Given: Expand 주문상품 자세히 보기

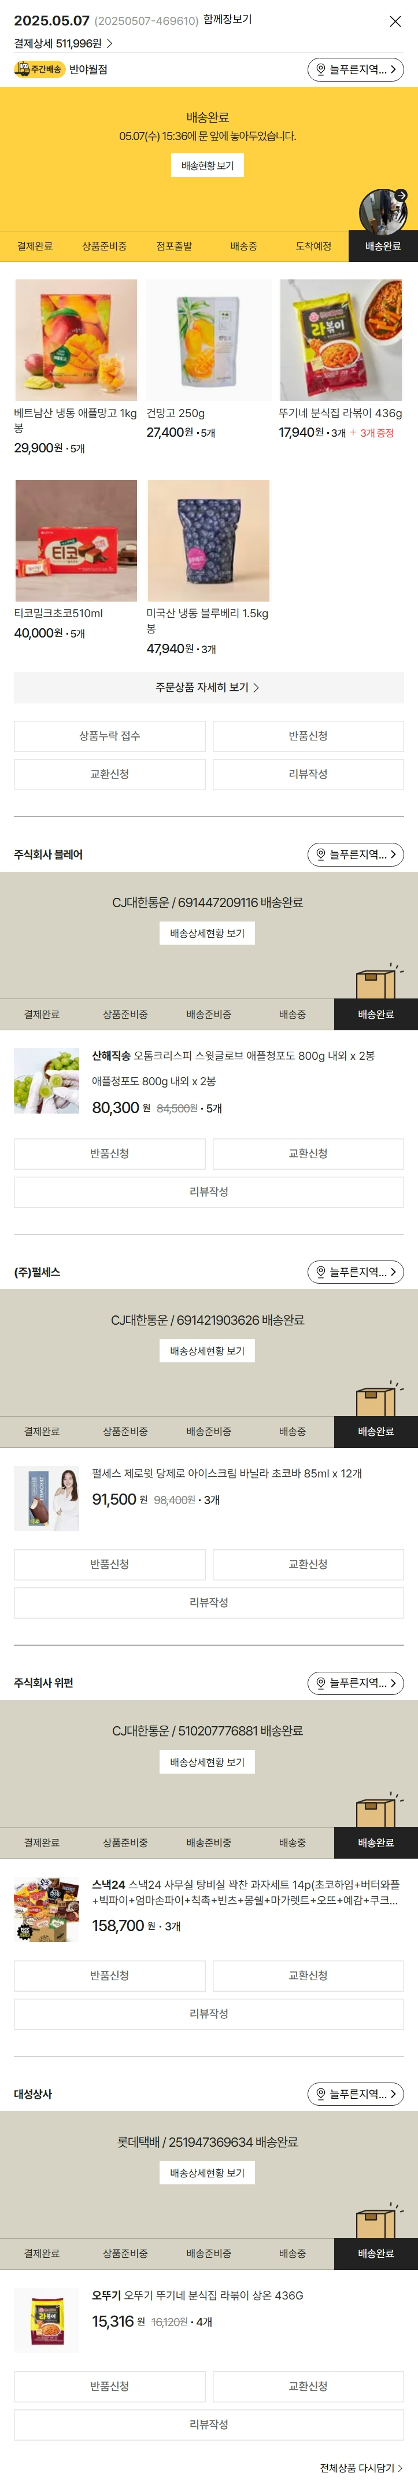Looking at the screenshot, I should 208,688.
